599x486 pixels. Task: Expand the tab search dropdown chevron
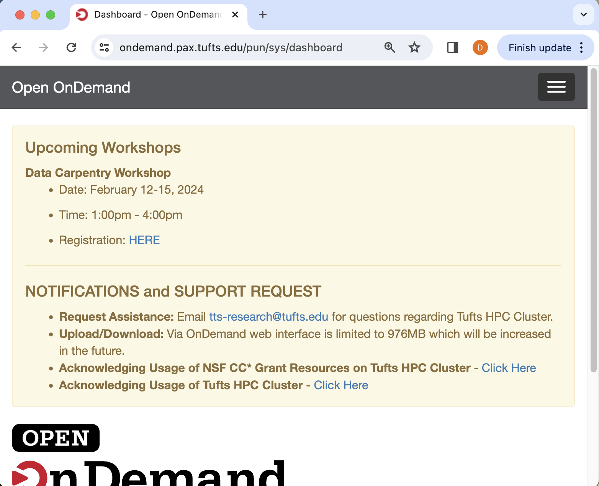(x=583, y=15)
